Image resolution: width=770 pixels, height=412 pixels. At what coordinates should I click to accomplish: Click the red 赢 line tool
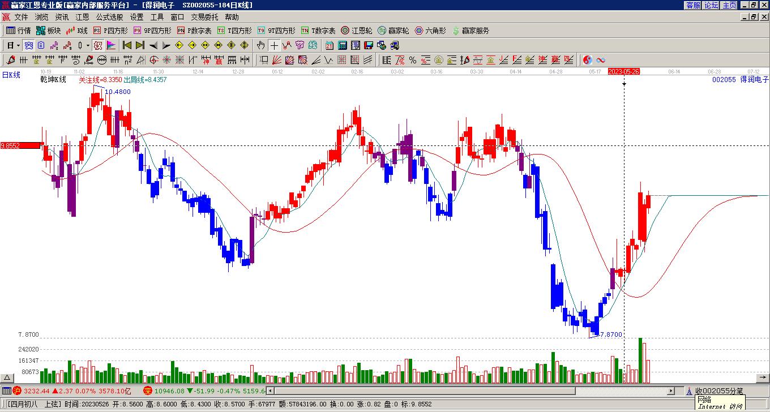[x=219, y=60]
